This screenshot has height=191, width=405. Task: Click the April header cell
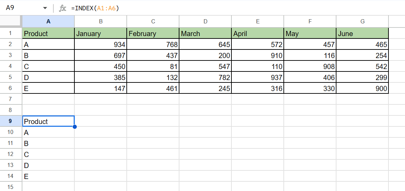(258, 34)
